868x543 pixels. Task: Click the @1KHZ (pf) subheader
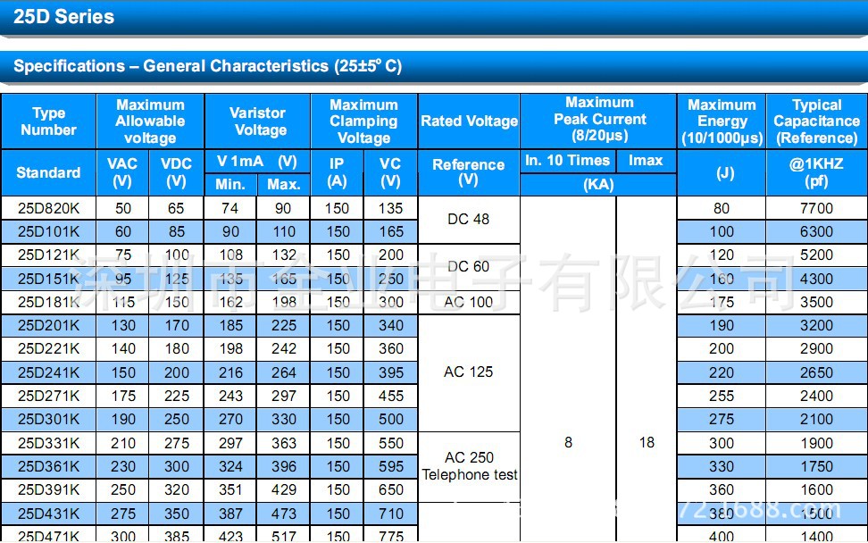pyautogui.click(x=816, y=172)
